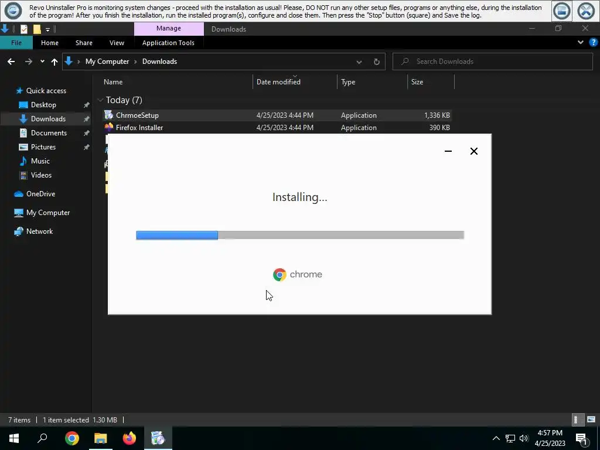Expand recent locations dropdown arrow

click(42, 61)
